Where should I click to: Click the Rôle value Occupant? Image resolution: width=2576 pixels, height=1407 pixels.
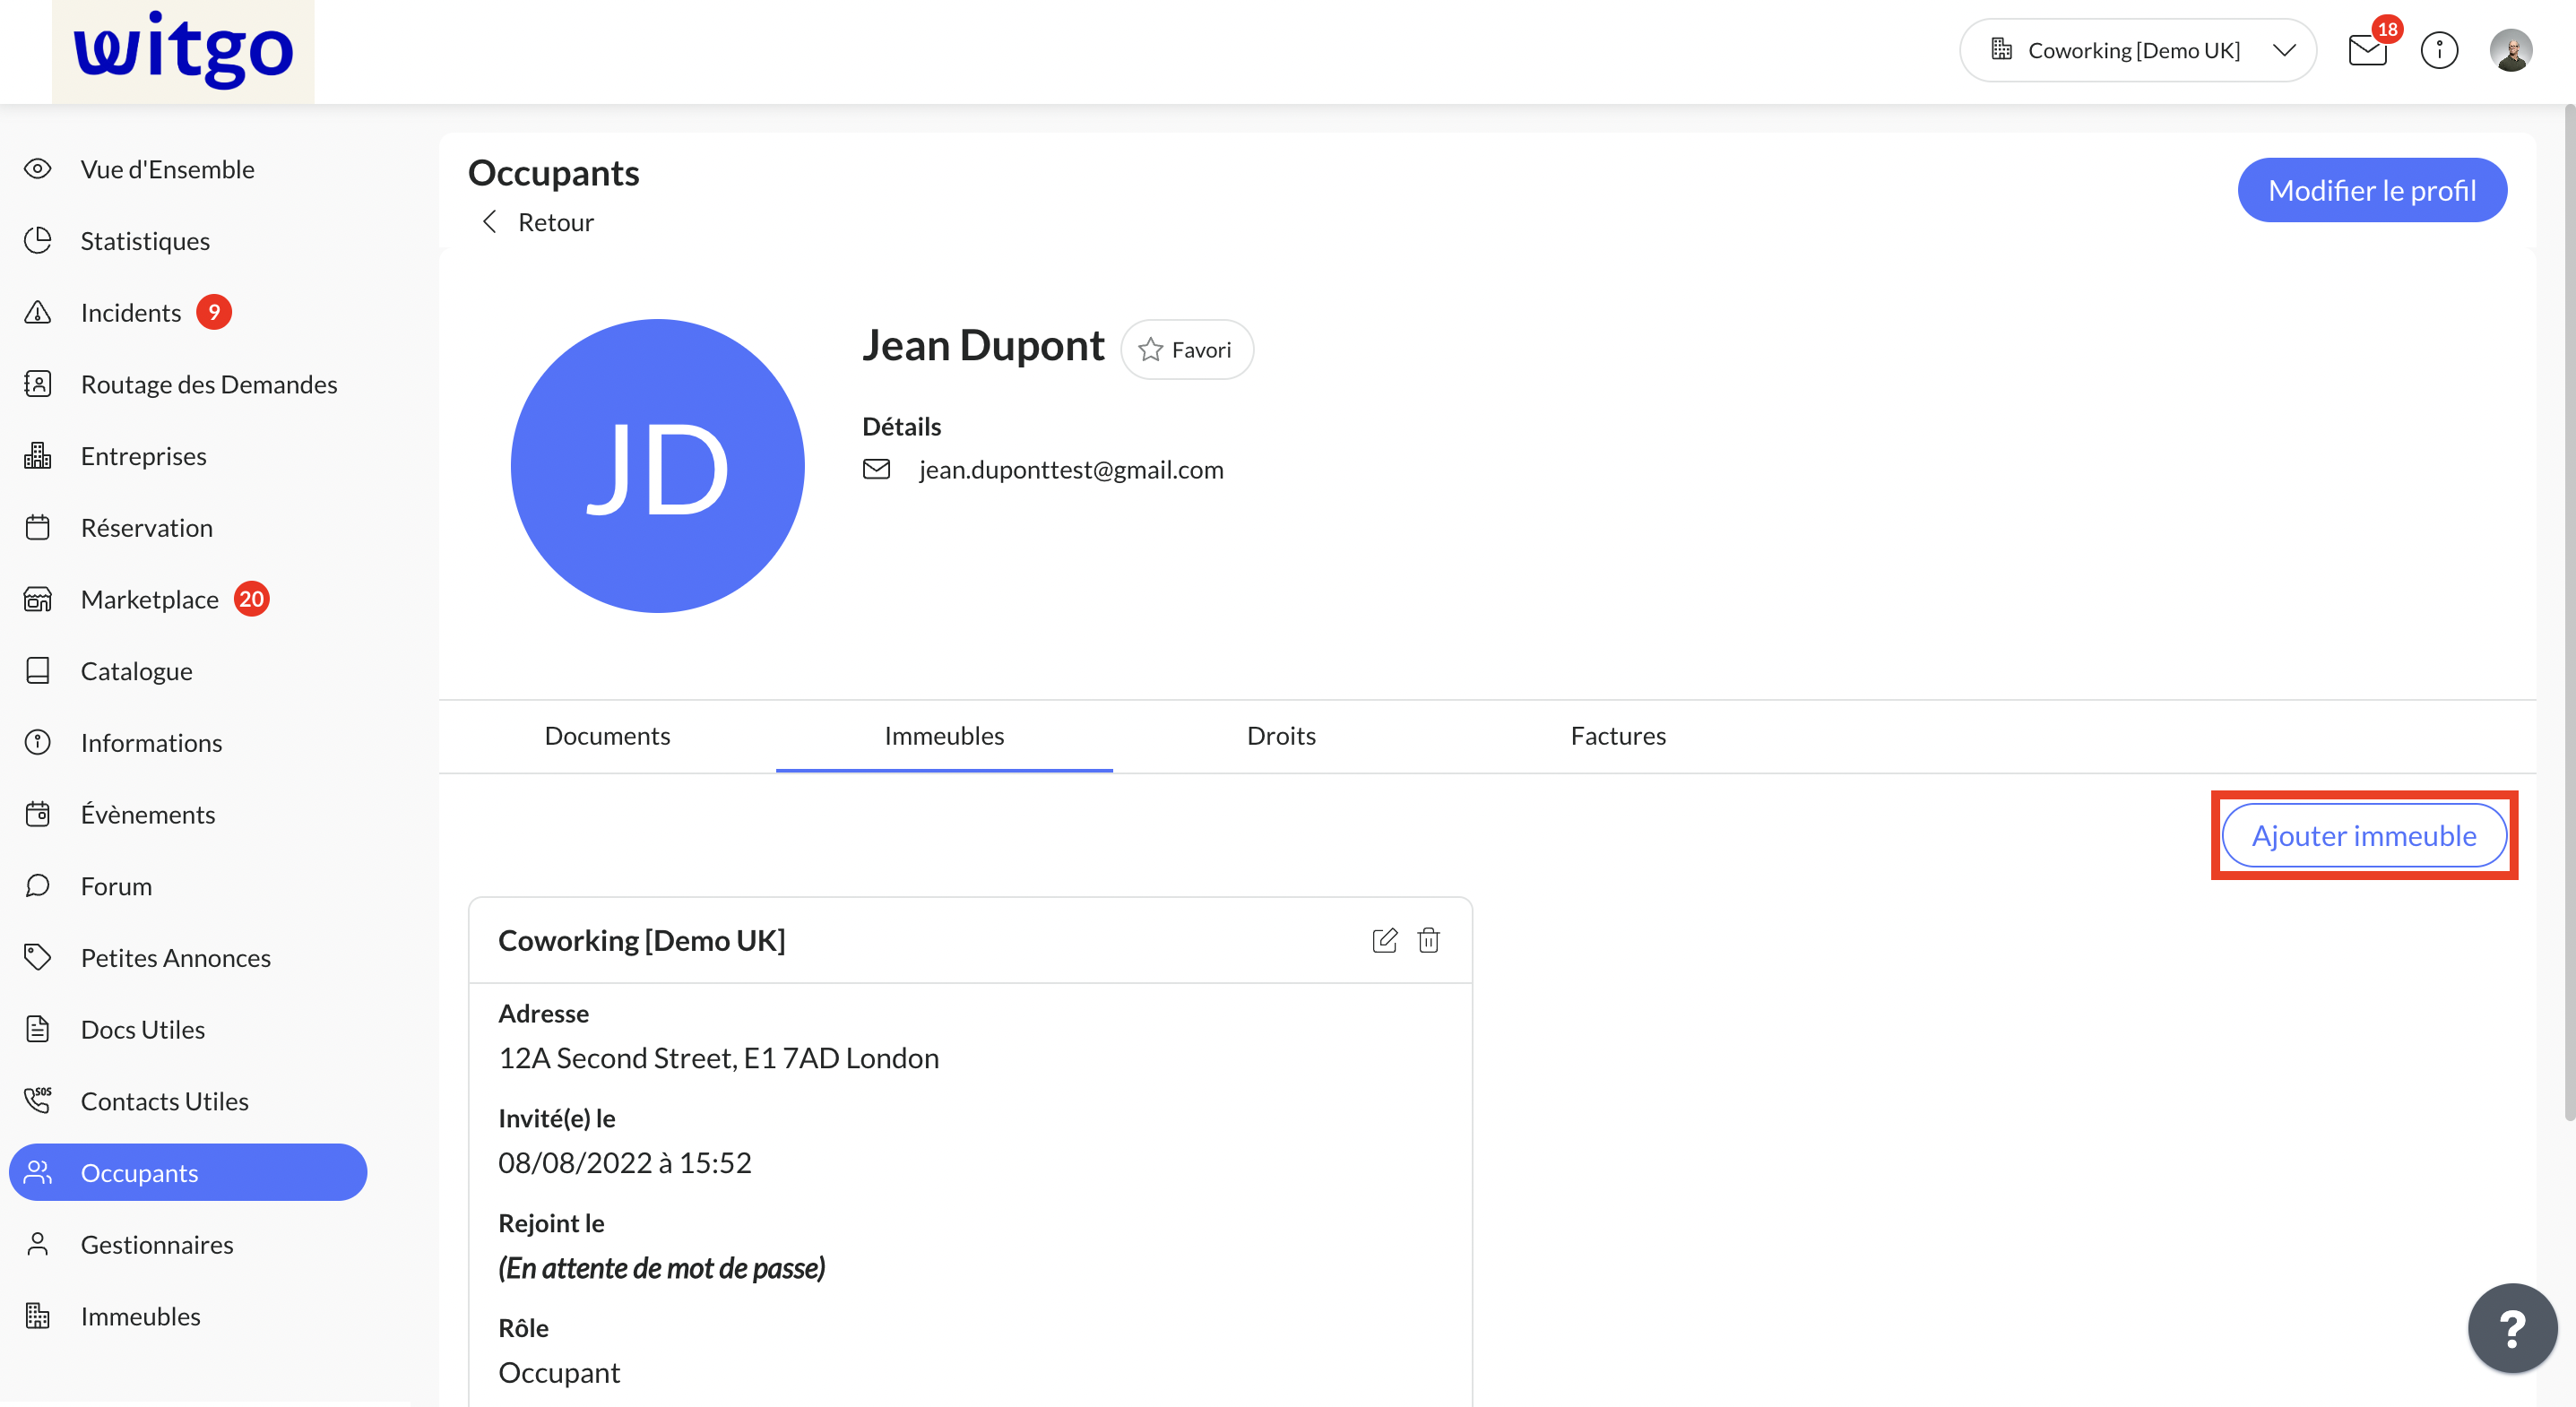pos(559,1372)
